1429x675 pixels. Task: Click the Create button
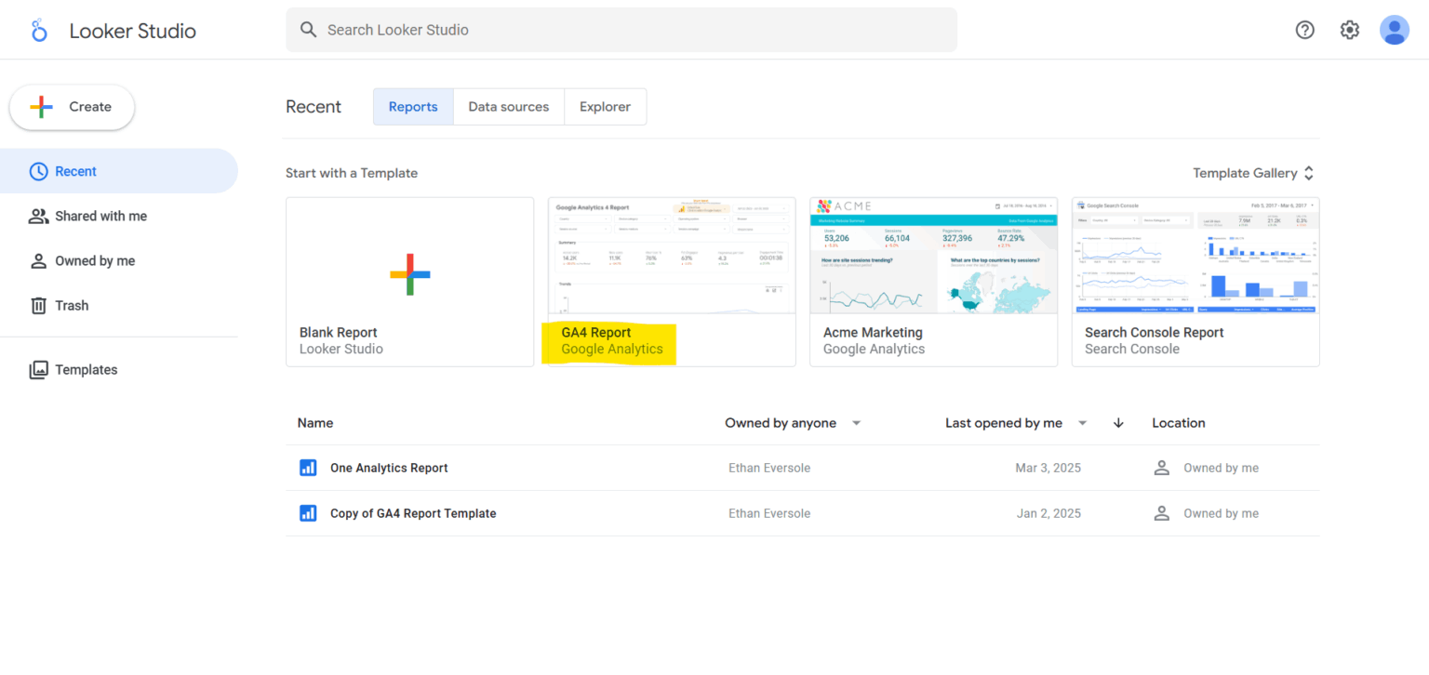coord(72,108)
